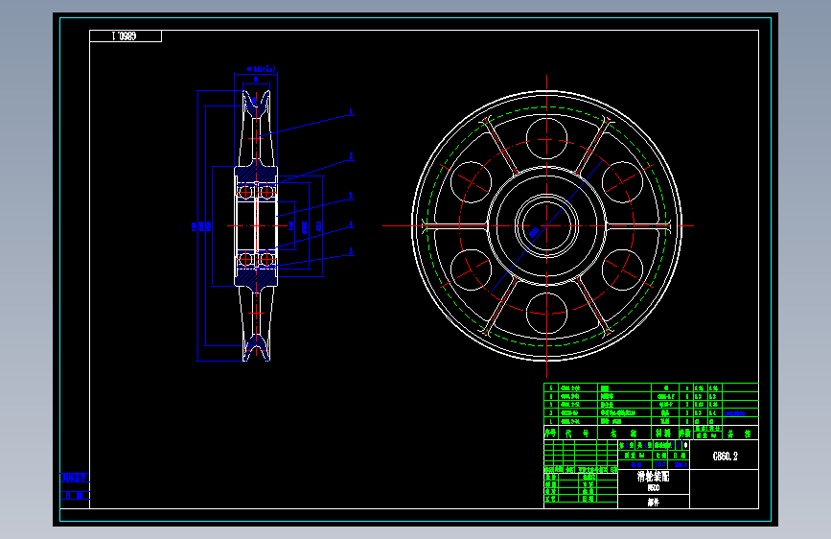The image size is (831, 539).
Task: Click callout number 3 on section view
Action: point(350,196)
